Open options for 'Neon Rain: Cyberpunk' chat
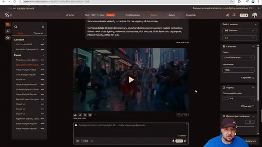 pyautogui.click(x=43, y=49)
